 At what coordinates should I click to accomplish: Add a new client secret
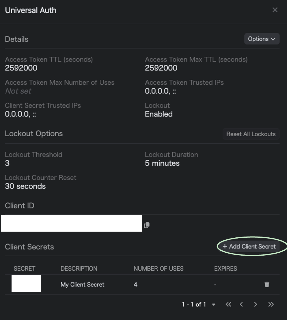(x=249, y=246)
